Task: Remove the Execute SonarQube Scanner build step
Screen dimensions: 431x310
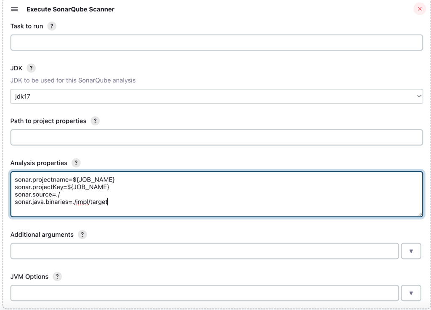Action: tap(419, 9)
